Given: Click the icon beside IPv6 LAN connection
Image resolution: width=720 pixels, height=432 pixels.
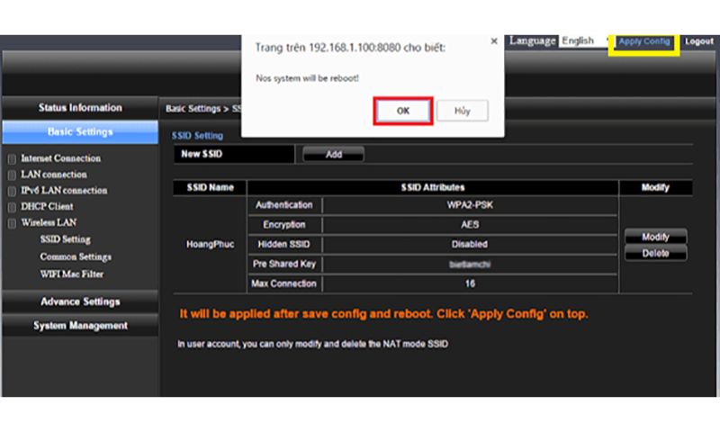Looking at the screenshot, I should pos(12,192).
